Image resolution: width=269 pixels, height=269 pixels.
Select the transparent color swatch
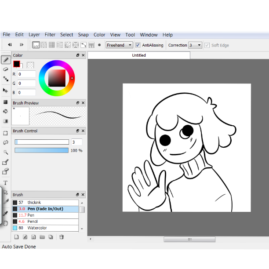point(30,65)
